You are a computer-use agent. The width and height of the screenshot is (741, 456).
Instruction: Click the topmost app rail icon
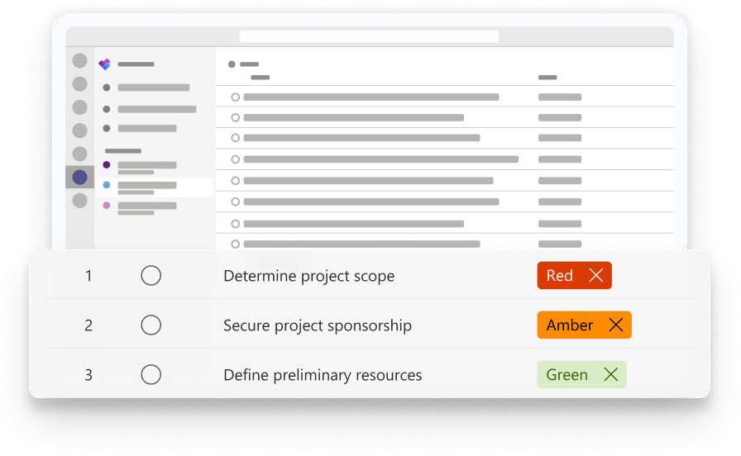click(x=79, y=60)
